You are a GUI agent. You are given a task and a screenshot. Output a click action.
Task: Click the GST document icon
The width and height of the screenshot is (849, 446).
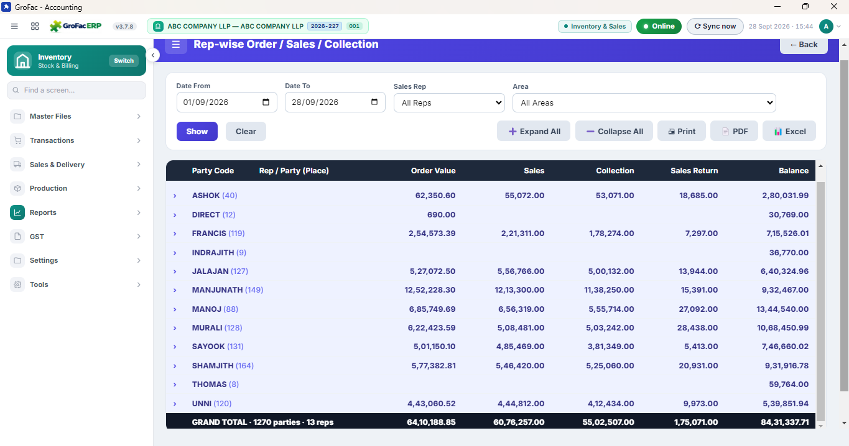[17, 237]
